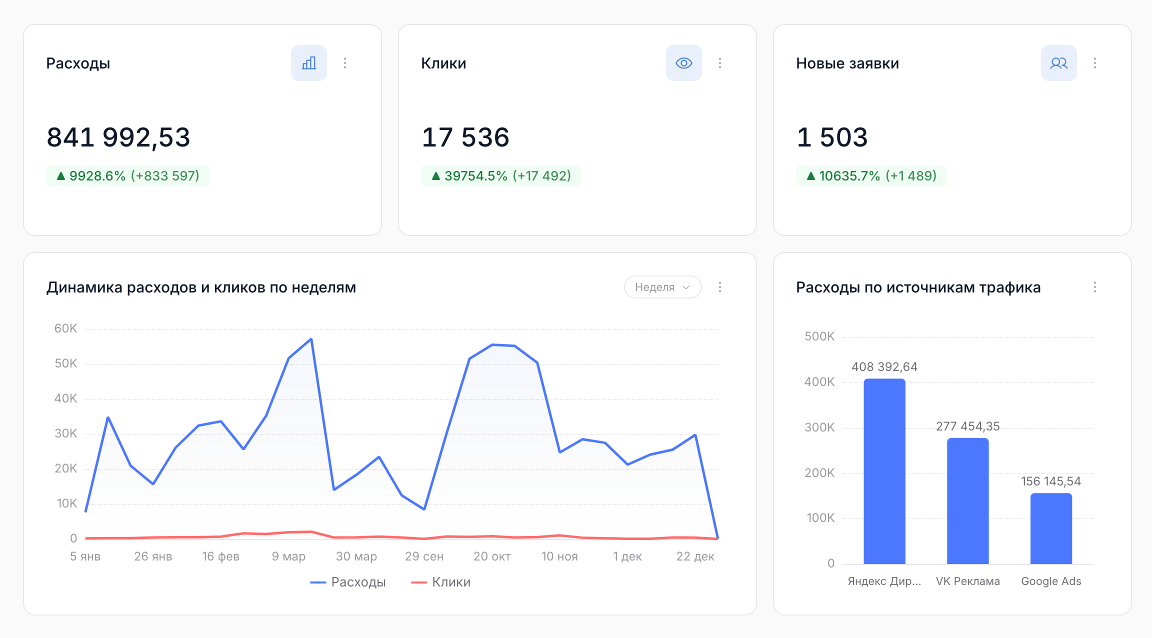This screenshot has height=638, width=1152.
Task: Open the three-dot menu on Клики card
Action: 720,63
